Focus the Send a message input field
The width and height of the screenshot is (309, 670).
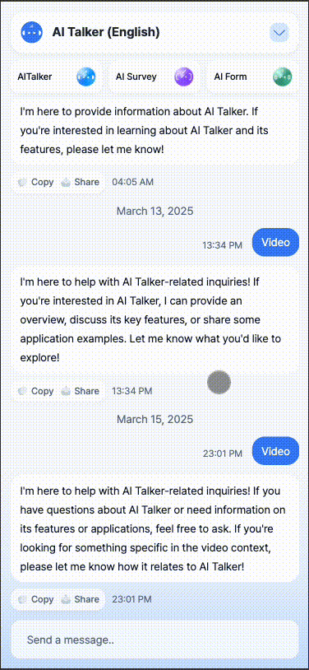[154, 640]
